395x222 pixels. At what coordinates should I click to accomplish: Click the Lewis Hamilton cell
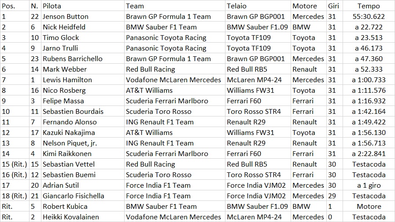pos(83,80)
